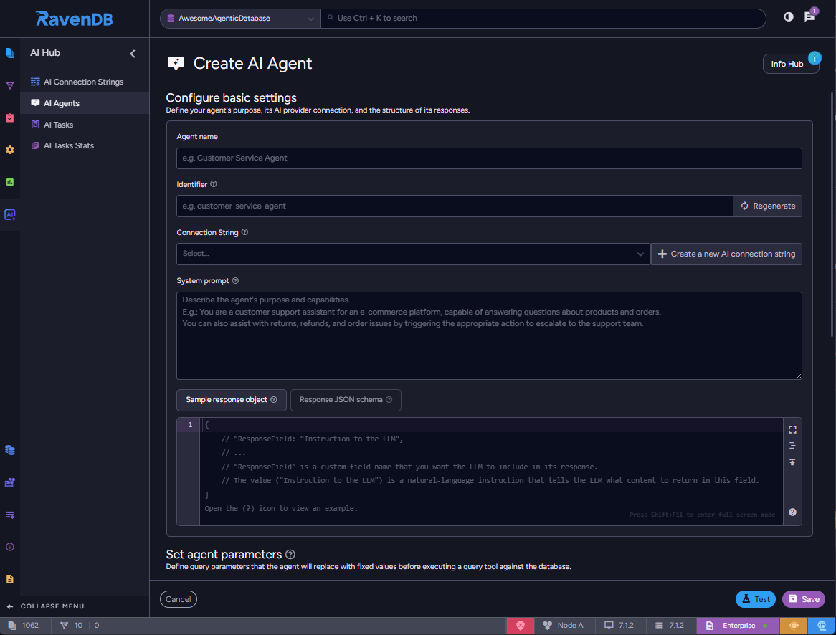Save the AI agent with the Save button

point(804,599)
